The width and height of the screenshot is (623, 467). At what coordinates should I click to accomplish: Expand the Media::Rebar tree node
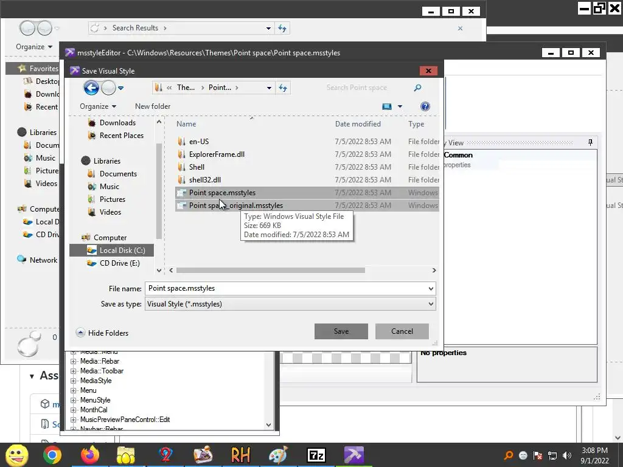click(73, 361)
